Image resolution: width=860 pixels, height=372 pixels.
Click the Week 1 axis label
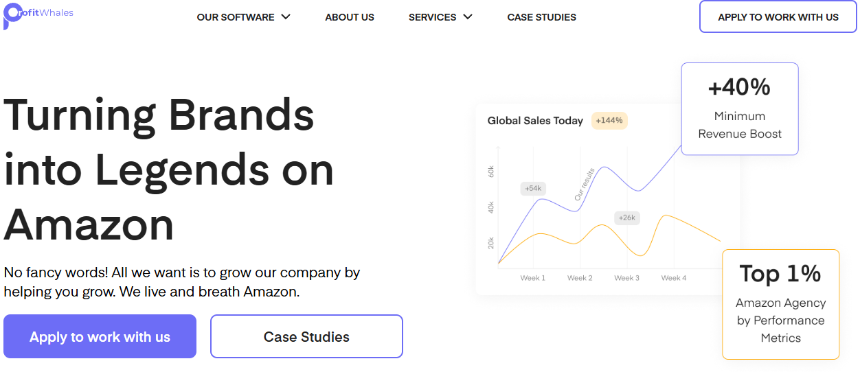pos(532,278)
